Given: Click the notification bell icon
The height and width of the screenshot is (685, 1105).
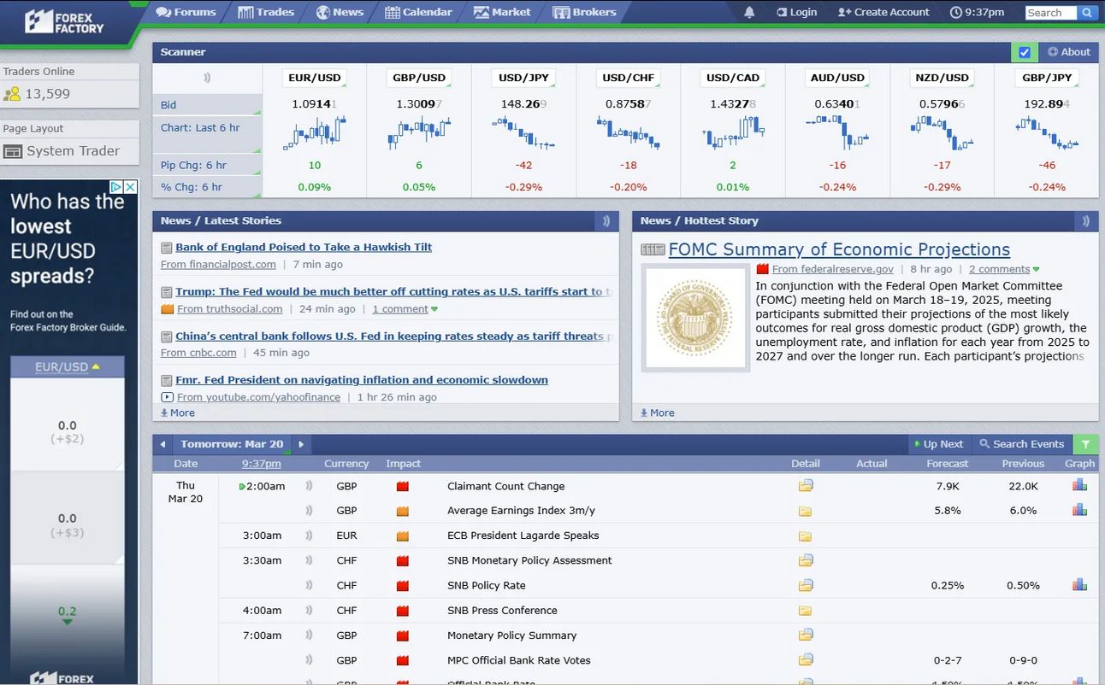Looking at the screenshot, I should coord(749,12).
